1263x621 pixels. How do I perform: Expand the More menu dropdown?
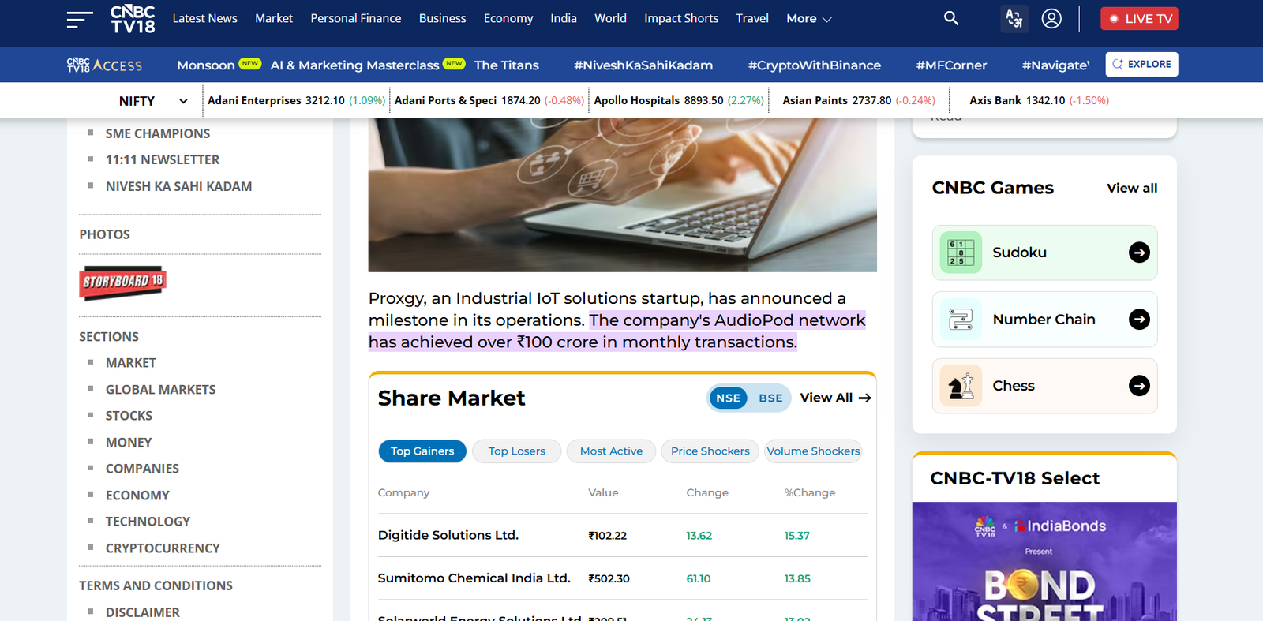[x=809, y=18]
